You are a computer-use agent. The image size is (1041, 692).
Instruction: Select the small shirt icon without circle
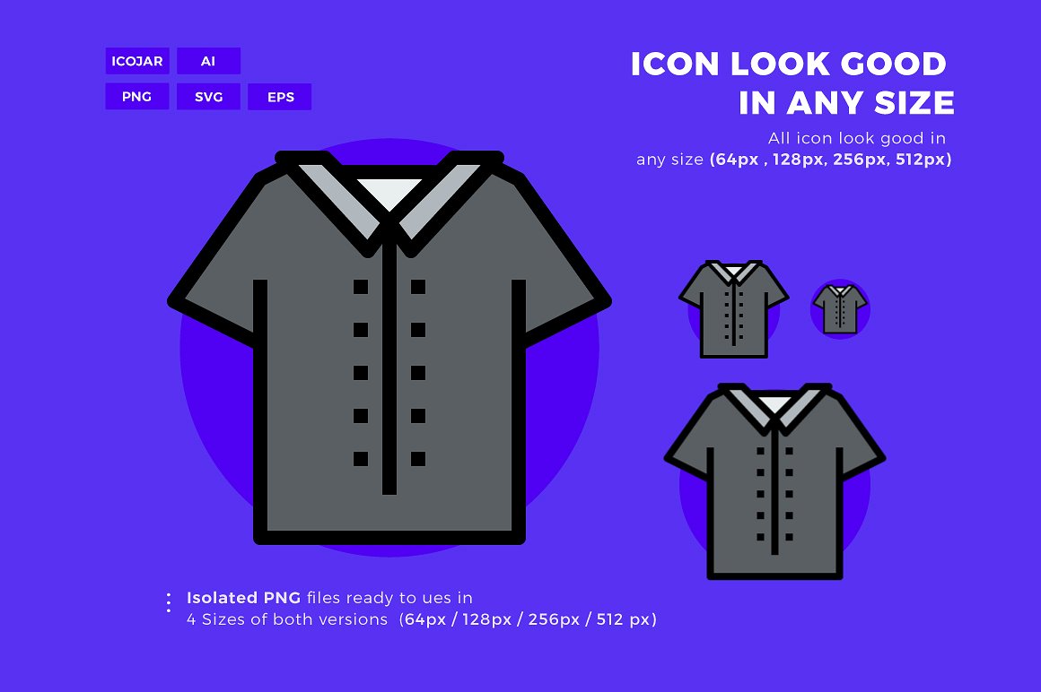pos(733,309)
